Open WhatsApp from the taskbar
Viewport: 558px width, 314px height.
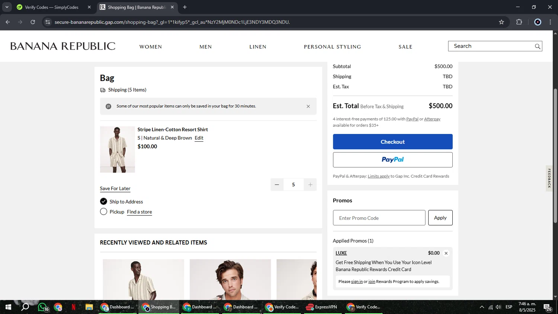tap(42, 307)
